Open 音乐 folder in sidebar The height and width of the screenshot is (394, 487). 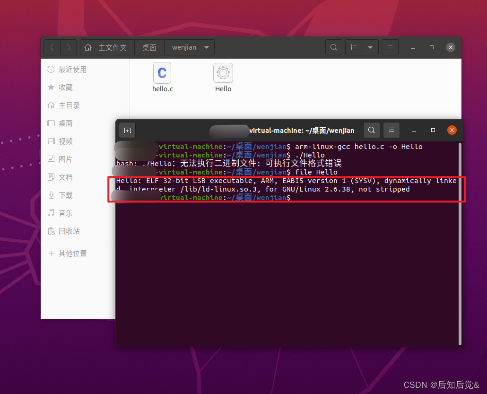tap(78, 213)
